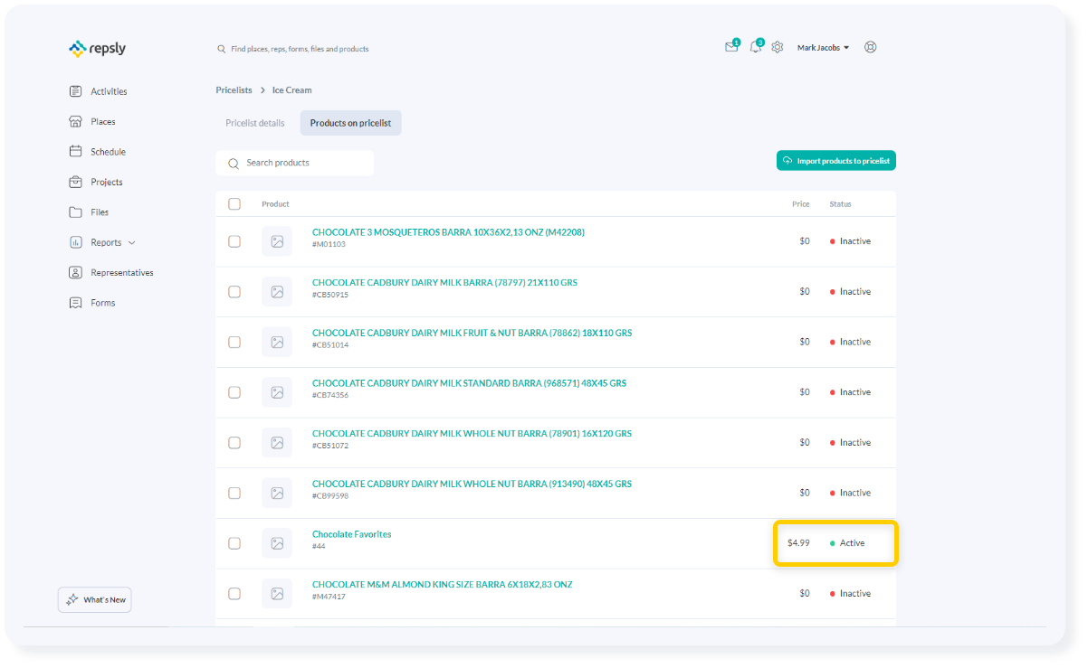Open the Projects sidebar icon
Screen dimensions: 1088x668
point(76,182)
